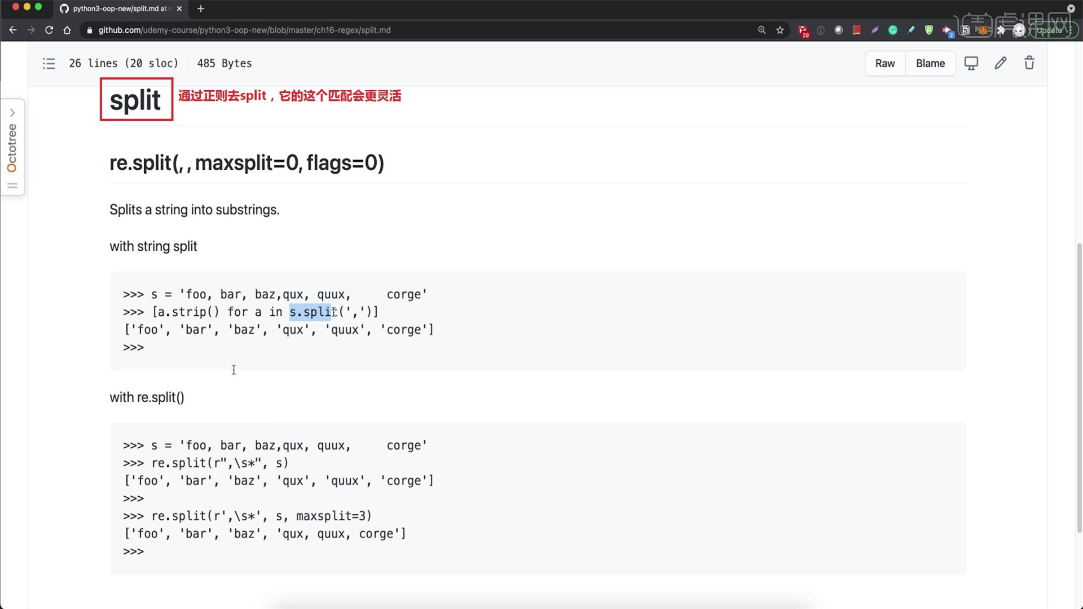Open the red arrow extension with badge 2
Viewport: 1083px width, 609px height.
[948, 31]
